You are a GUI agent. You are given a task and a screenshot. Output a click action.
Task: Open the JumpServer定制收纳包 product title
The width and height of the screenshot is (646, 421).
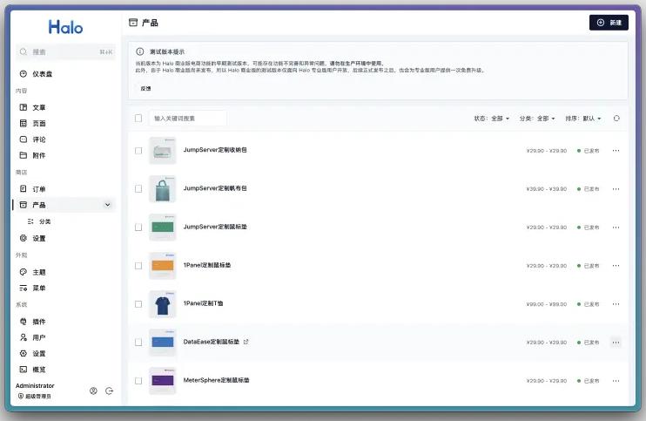(x=215, y=150)
